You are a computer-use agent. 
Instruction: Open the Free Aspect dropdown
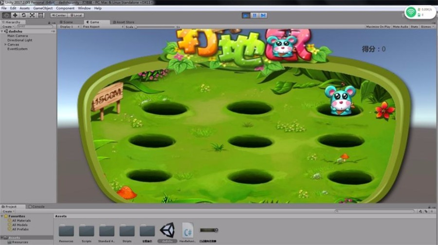[x=103, y=27]
